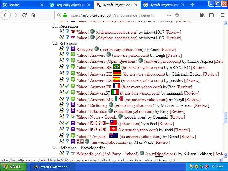Image resolution: width=228 pixels, height=171 pixels.
Task: Go back to the previous page
Action: pyautogui.click(x=6, y=15)
